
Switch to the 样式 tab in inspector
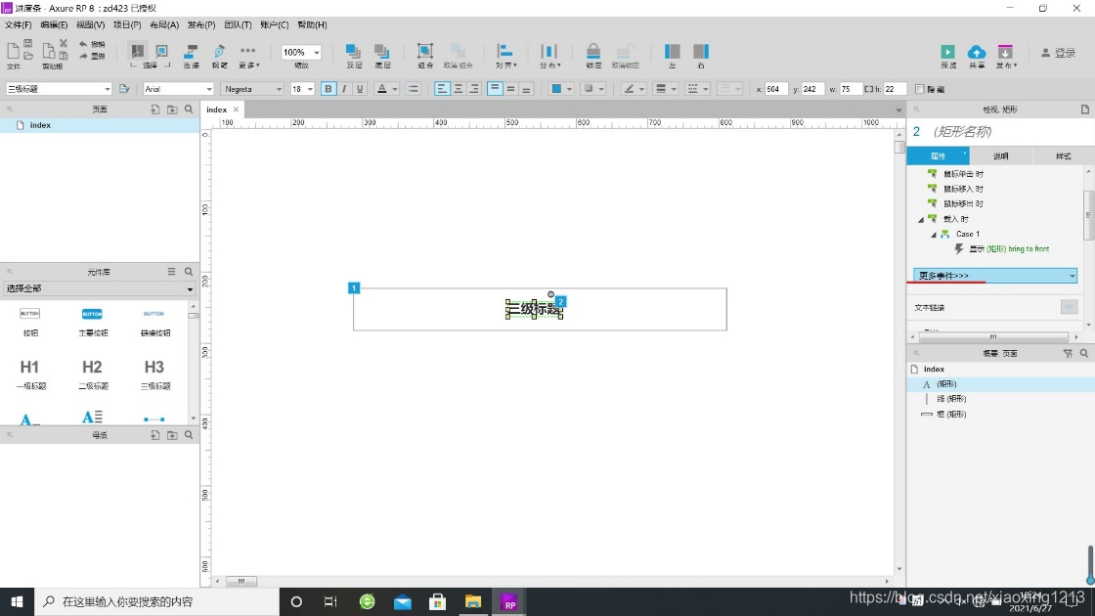click(x=1063, y=155)
